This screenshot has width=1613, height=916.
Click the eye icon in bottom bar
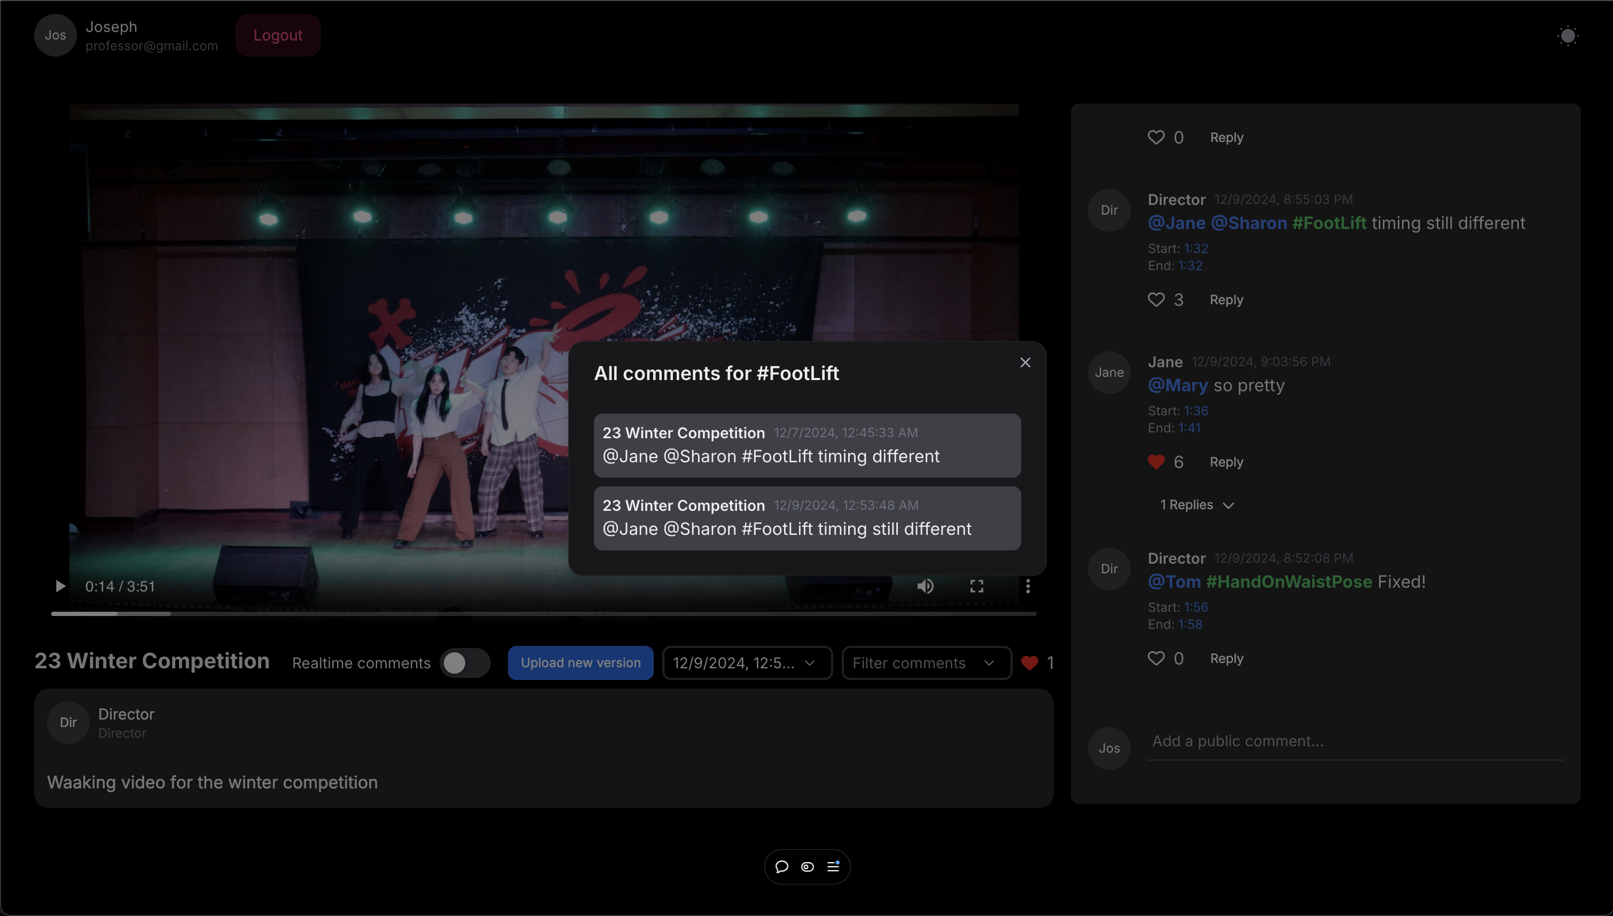(808, 867)
